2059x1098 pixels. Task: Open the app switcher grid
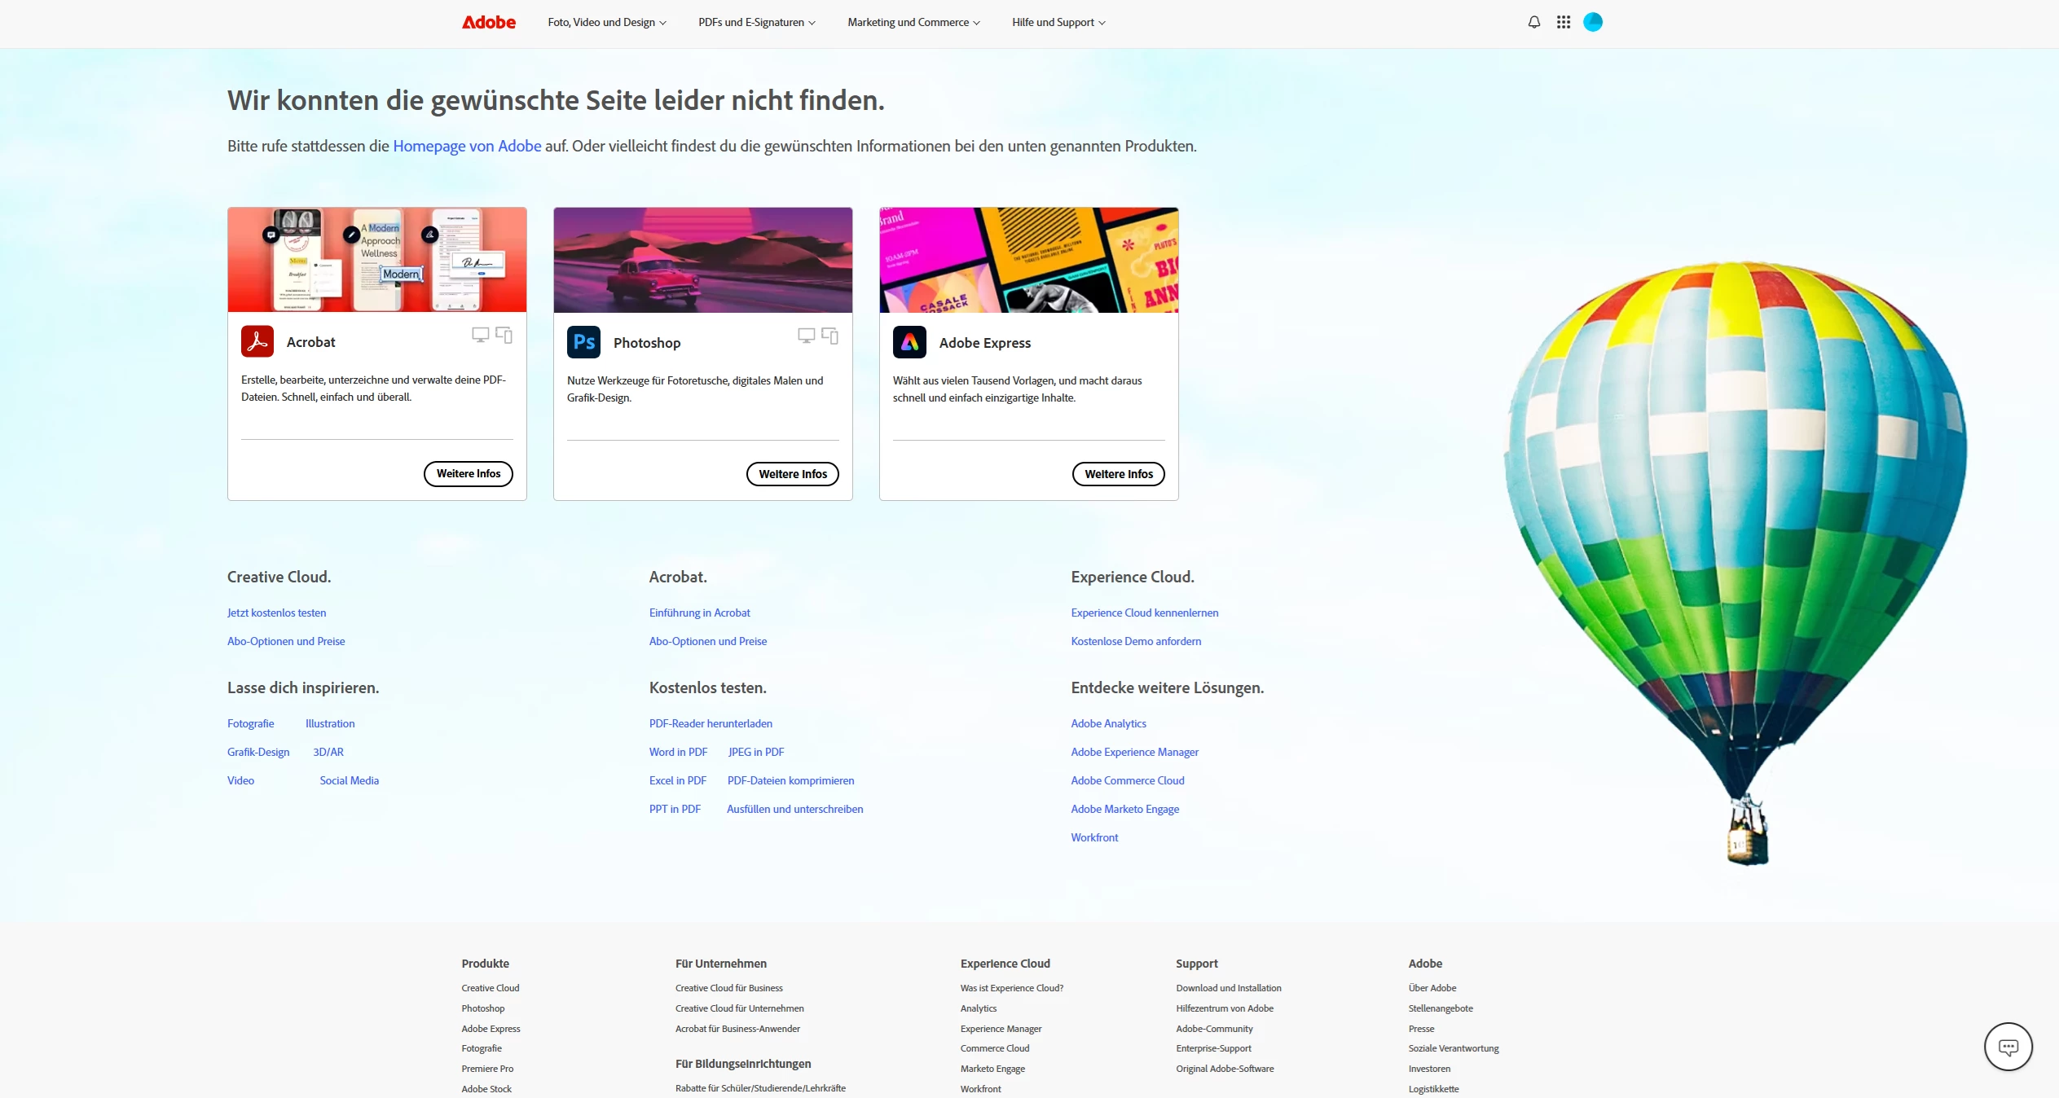(x=1563, y=22)
